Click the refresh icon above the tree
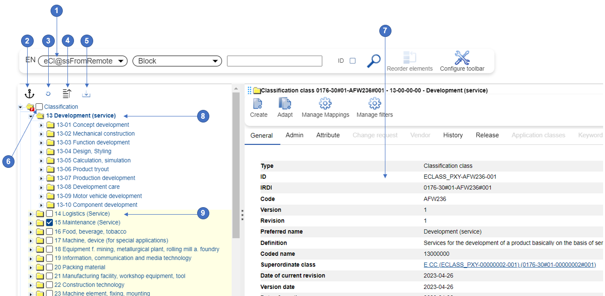This screenshot has height=296, width=605. (48, 94)
